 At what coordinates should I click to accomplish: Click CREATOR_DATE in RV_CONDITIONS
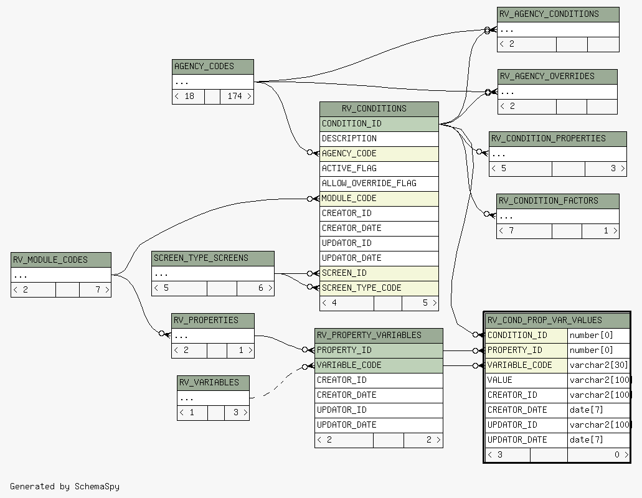tap(379, 228)
